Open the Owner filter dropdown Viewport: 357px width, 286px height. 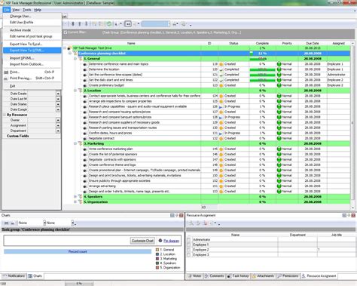[58, 120]
